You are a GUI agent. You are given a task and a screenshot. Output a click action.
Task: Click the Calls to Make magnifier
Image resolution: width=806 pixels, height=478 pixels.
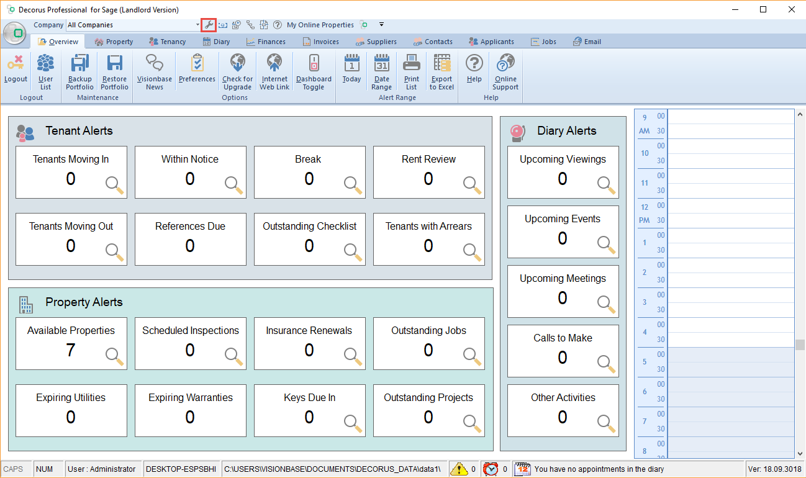pyautogui.click(x=607, y=364)
